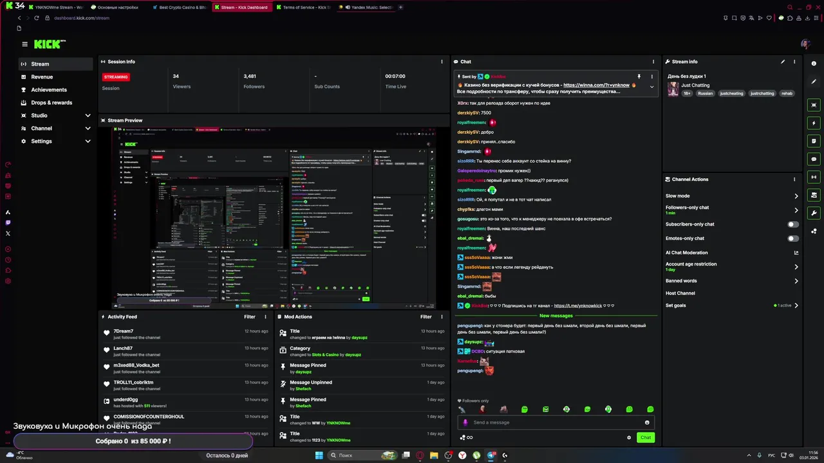Click the purple microphone icon in message box
The height and width of the screenshot is (463, 824).
tap(465, 422)
